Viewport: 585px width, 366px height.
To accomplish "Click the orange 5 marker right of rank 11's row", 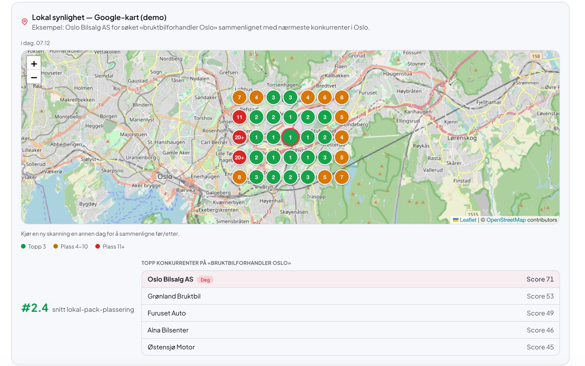I will pos(342,117).
